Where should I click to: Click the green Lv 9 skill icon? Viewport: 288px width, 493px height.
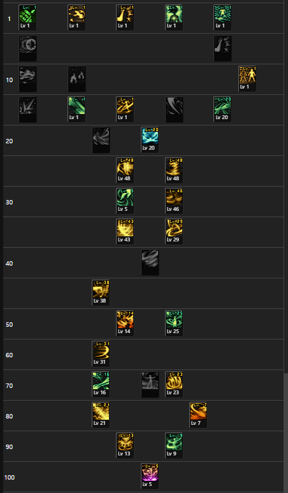pyautogui.click(x=174, y=445)
